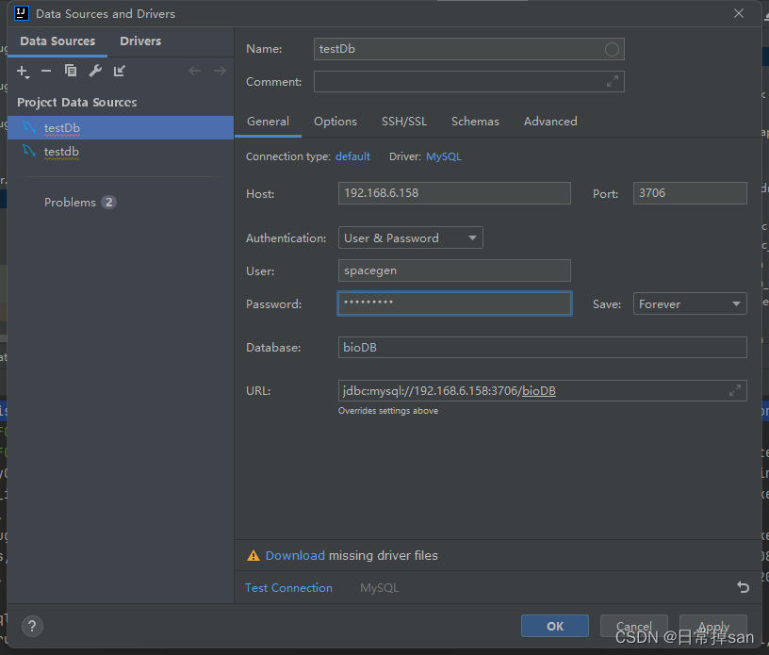Click the color circle in the Name field

coord(612,49)
